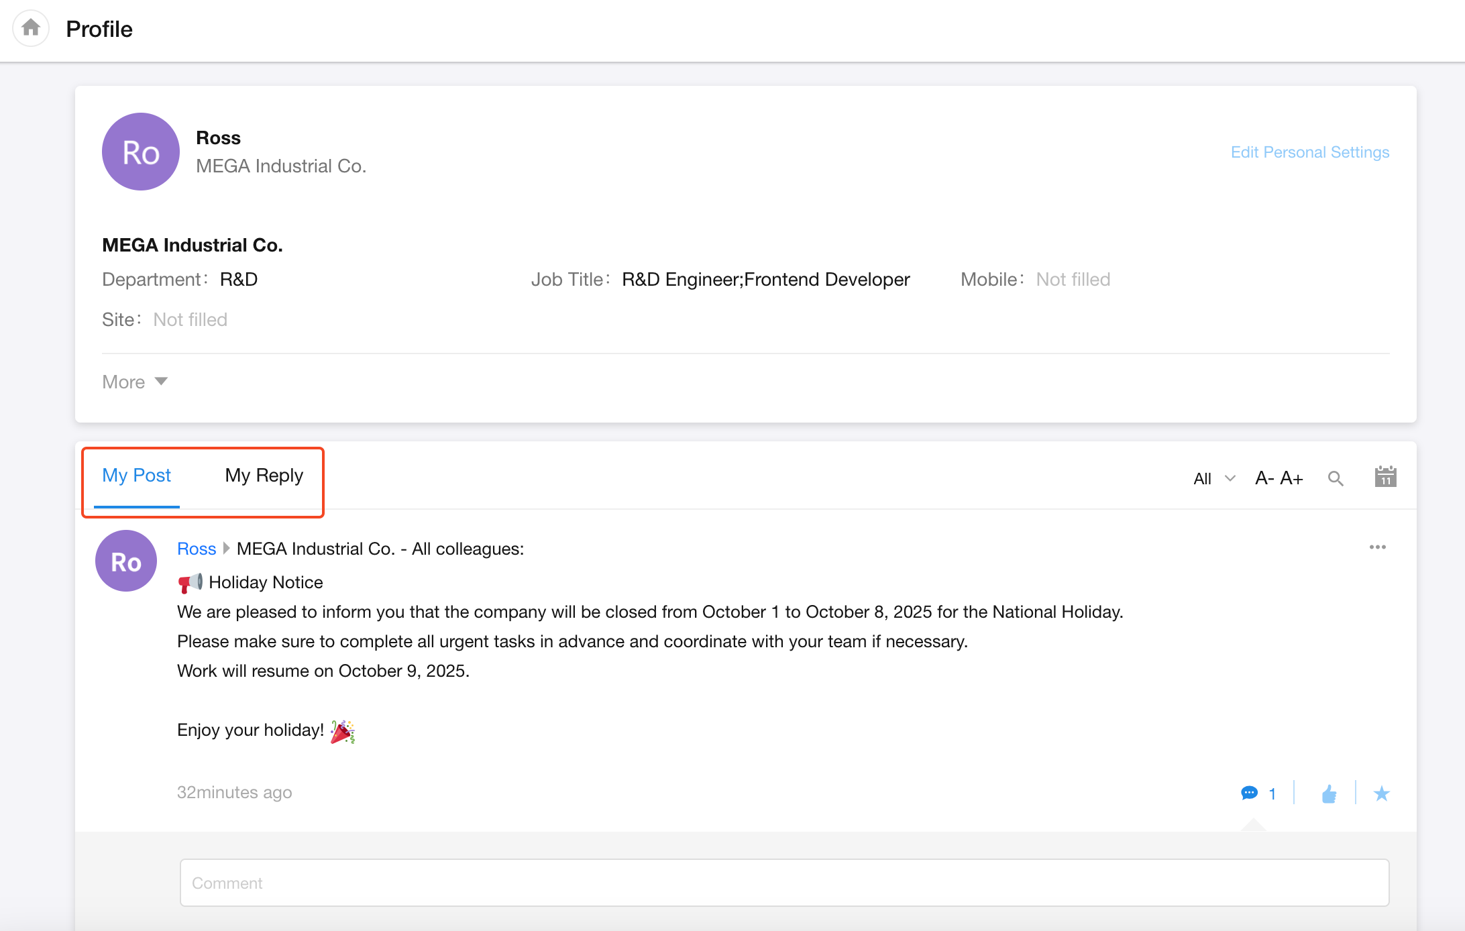Open the calendar date filter icon
Screen dimensions: 1465x931
pos(1385,477)
